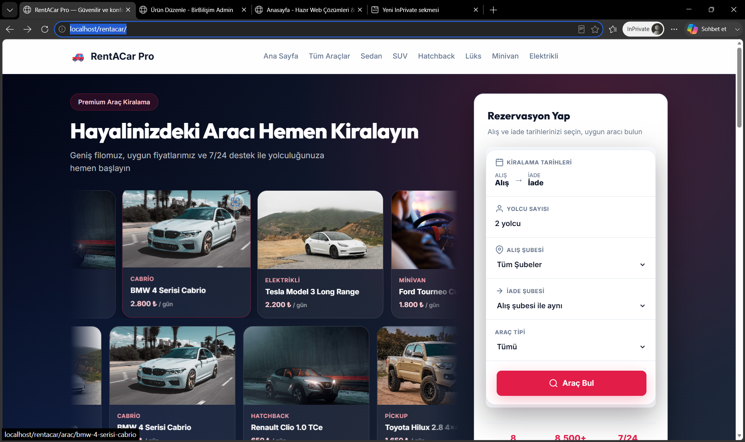Image resolution: width=745 pixels, height=442 pixels.
Task: Open the Copilot Sohbet et button
Action: pos(707,29)
